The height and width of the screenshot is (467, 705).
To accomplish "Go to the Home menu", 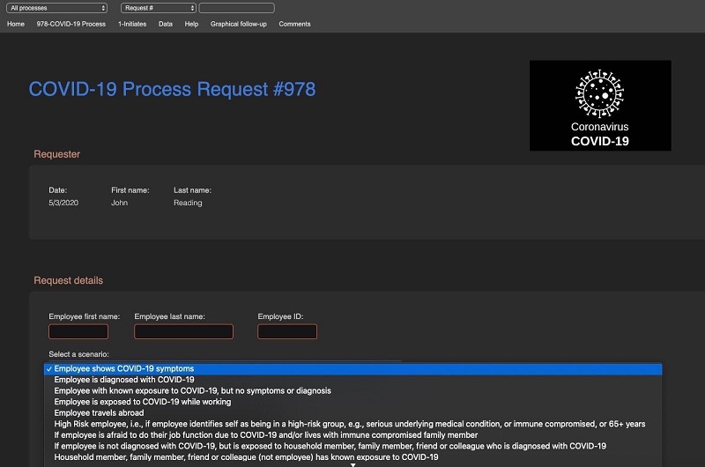I will [16, 24].
